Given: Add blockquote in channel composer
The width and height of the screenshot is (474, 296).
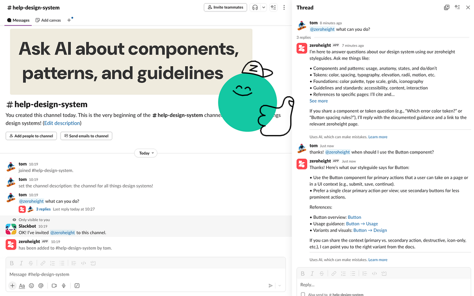Looking at the screenshot, I should 74,263.
